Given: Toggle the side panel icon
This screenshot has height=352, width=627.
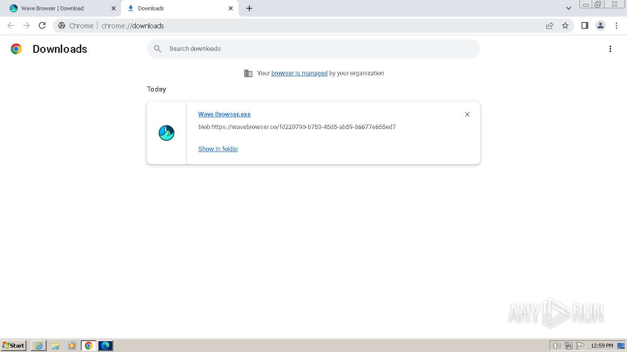Looking at the screenshot, I should pos(584,25).
